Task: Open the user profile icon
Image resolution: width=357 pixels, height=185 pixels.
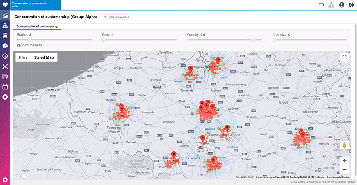Action: click(x=342, y=5)
